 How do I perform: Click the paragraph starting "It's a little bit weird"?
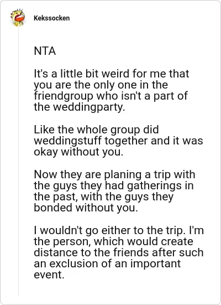point(111,90)
